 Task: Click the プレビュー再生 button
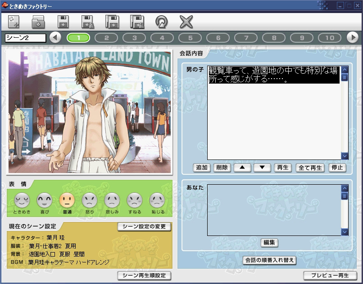(330, 275)
